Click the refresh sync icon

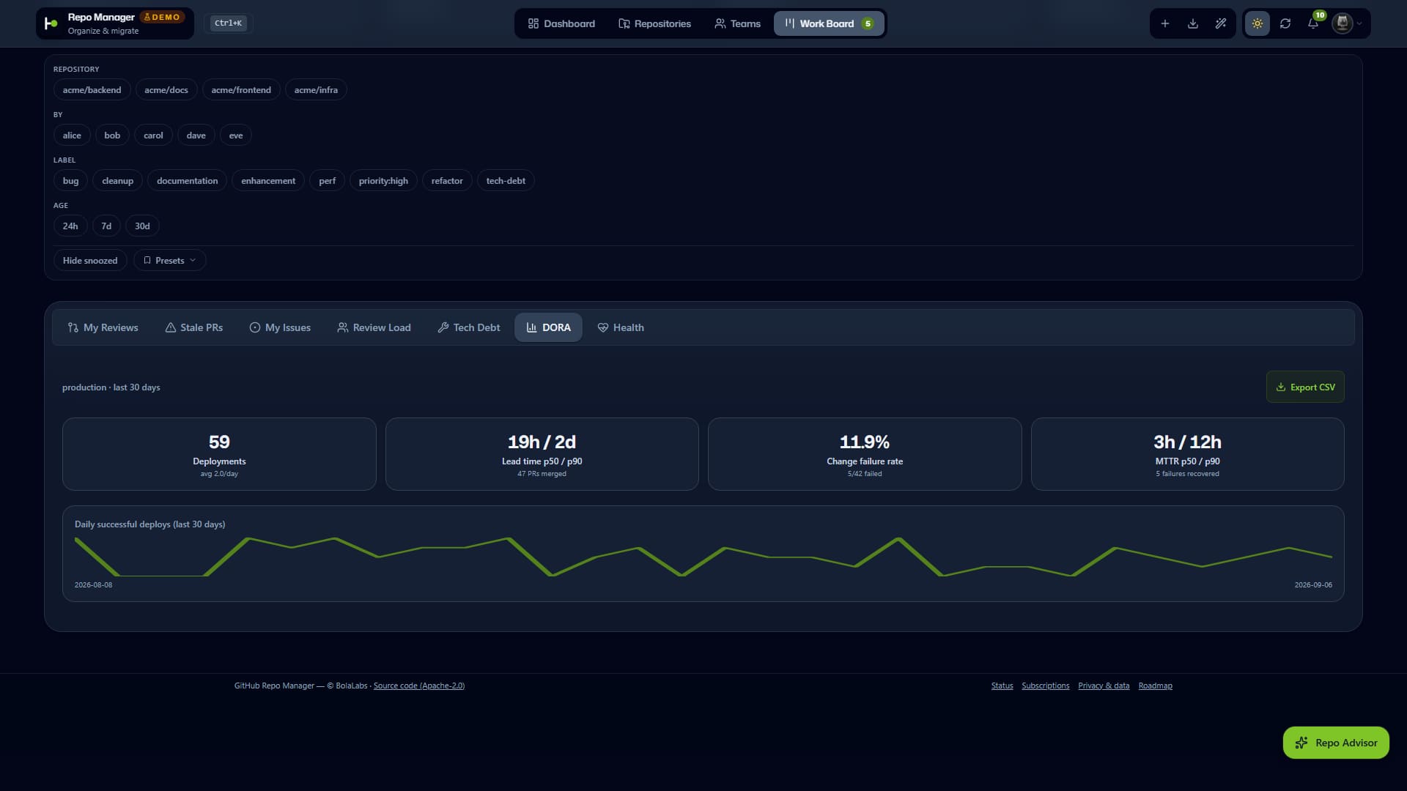(1285, 23)
